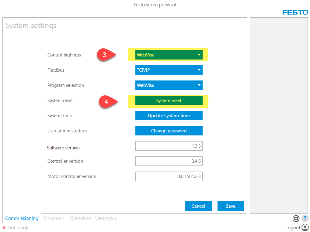Click the System reset row label
Viewport: 310px width, 232px height.
(x=60, y=101)
